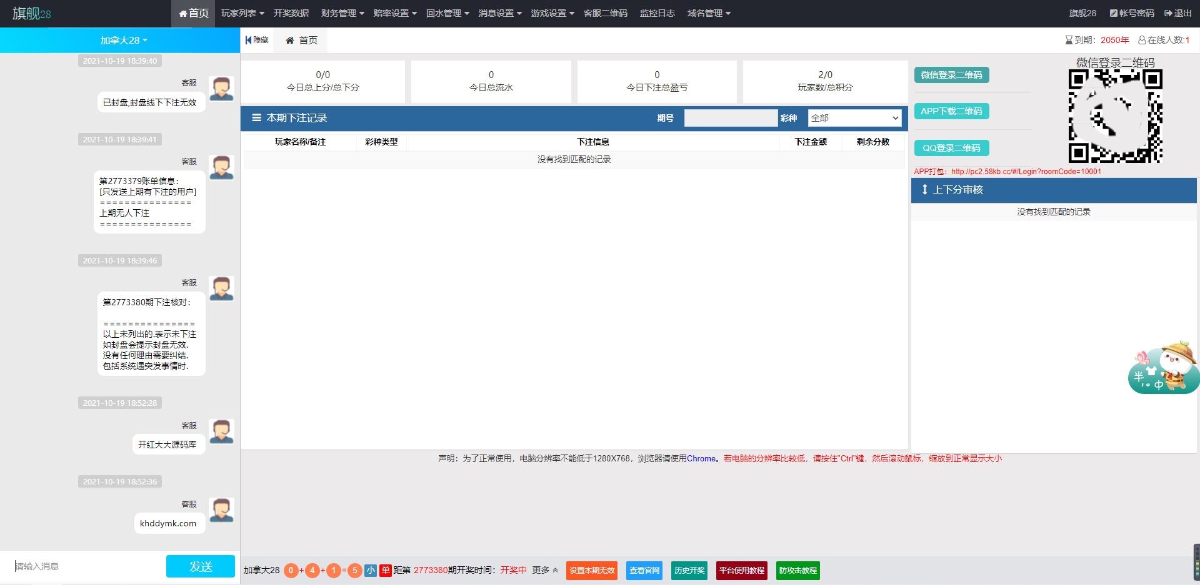
Task: Click the 请输入消息 message input
Action: 87,566
